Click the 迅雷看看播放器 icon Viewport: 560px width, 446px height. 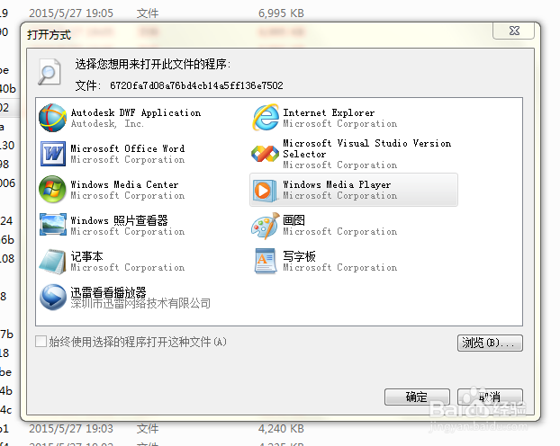click(53, 298)
